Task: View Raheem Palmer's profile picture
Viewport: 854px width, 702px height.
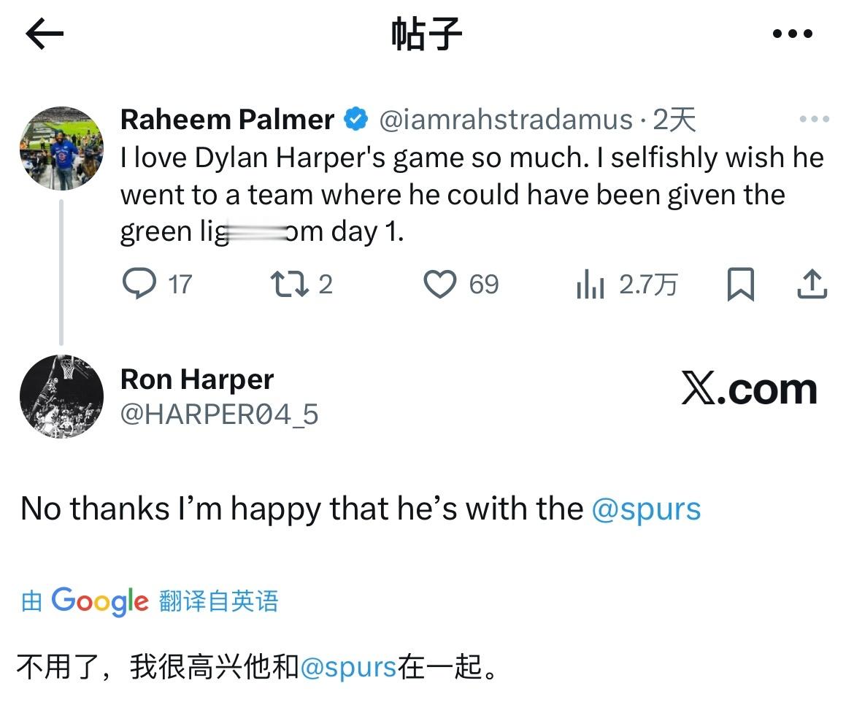Action: point(62,148)
